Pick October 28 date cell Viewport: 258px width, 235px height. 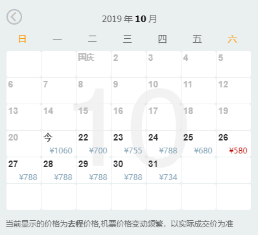click(58, 170)
